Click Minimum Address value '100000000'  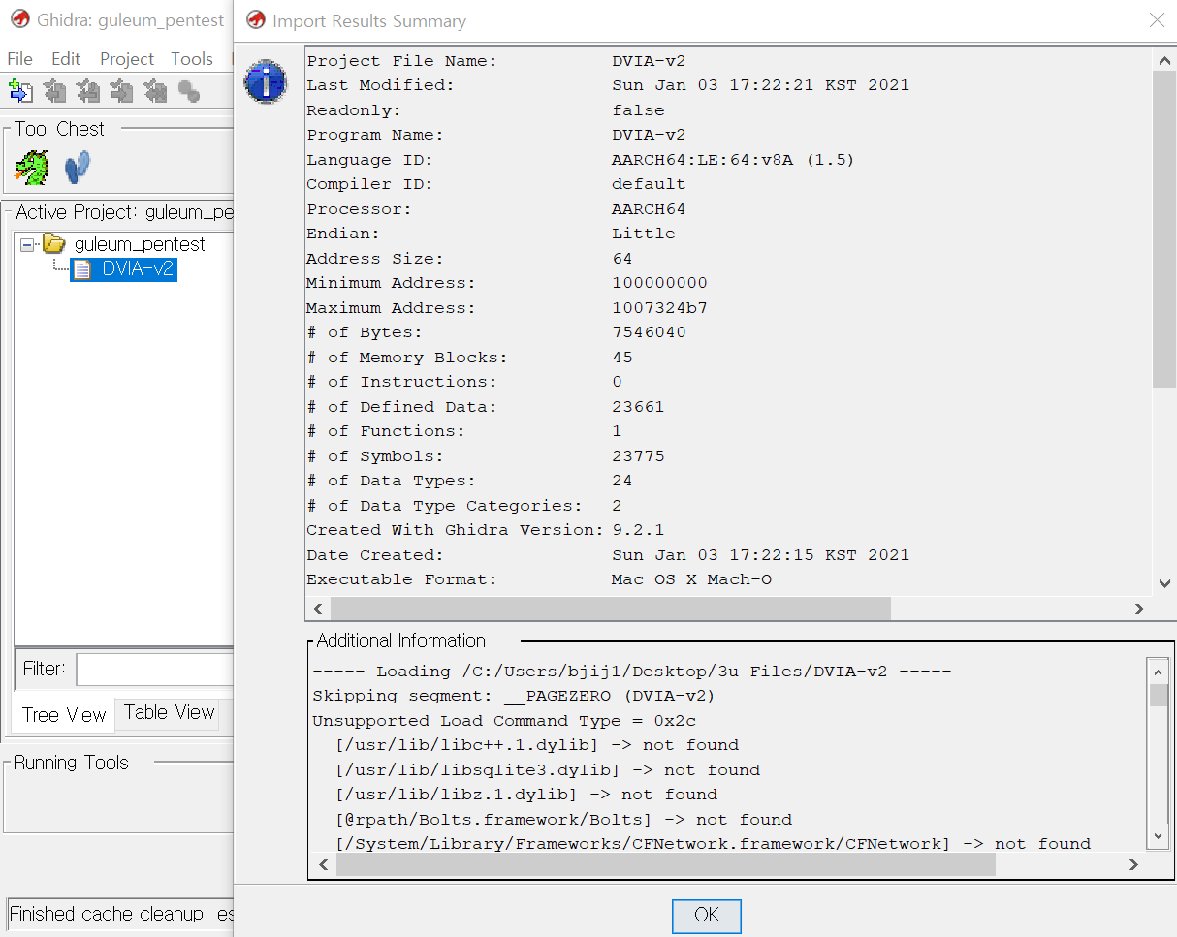point(659,283)
